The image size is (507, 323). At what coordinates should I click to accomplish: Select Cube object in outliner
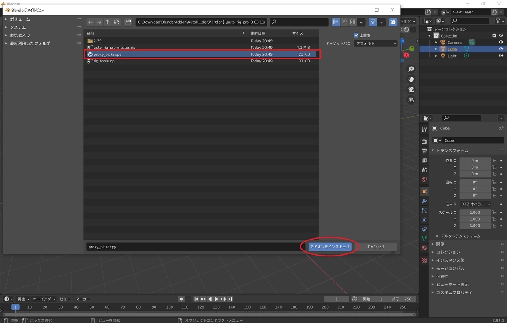click(452, 49)
